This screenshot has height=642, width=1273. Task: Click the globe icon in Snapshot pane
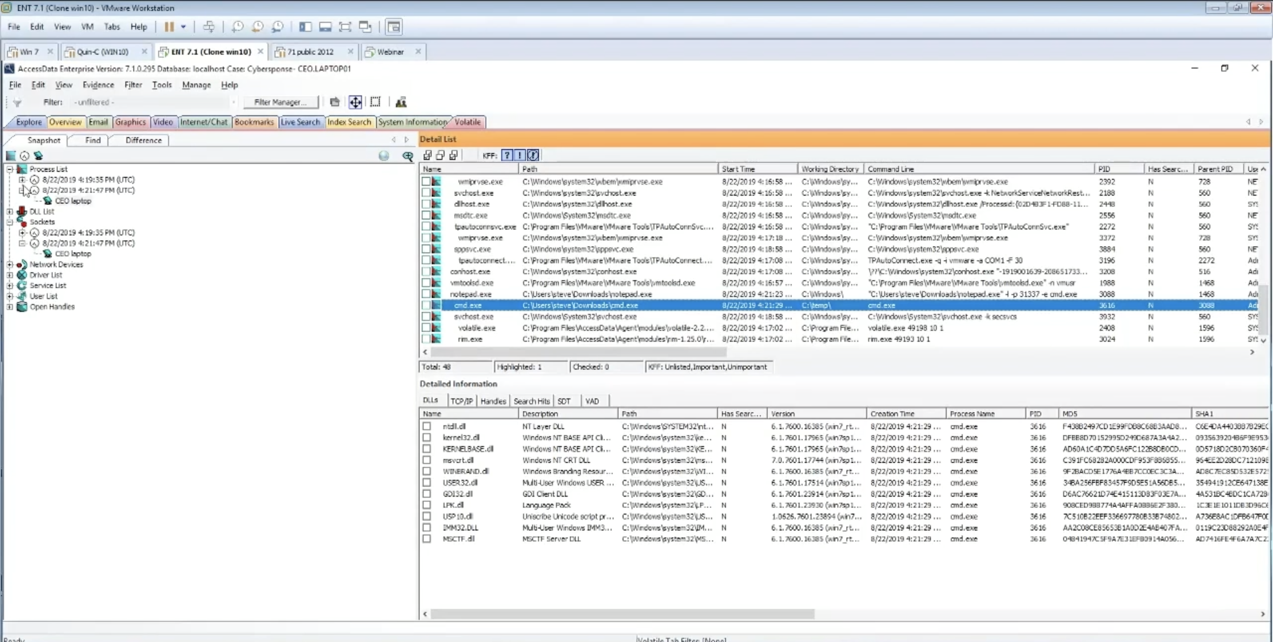(x=384, y=156)
